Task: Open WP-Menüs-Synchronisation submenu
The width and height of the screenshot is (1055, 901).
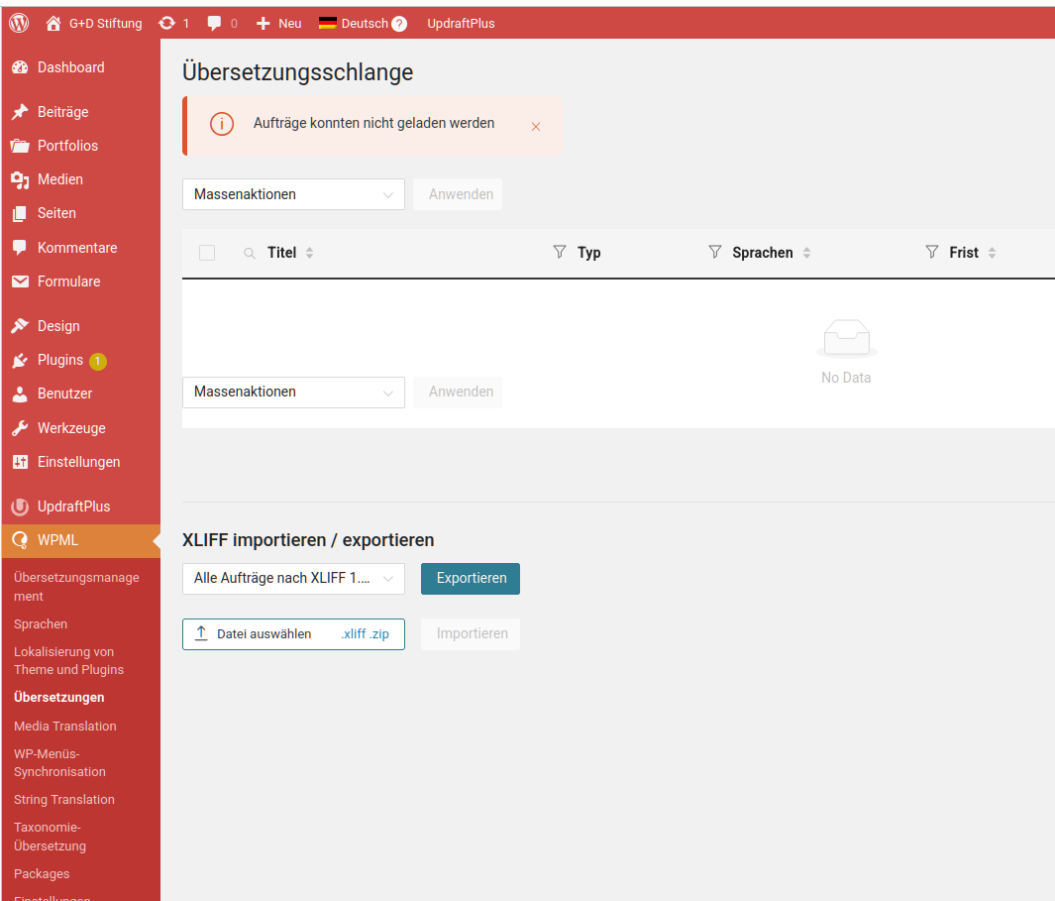Action: (59, 763)
